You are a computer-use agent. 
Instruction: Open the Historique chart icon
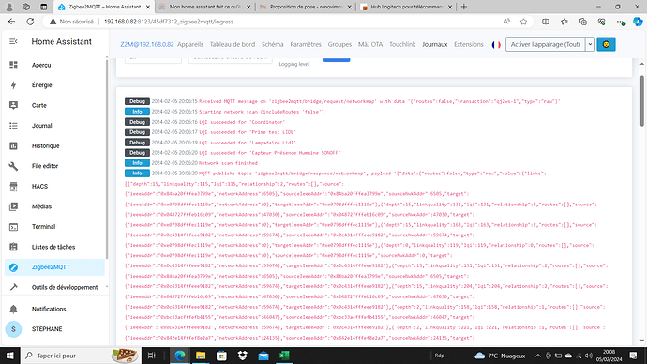[14, 145]
